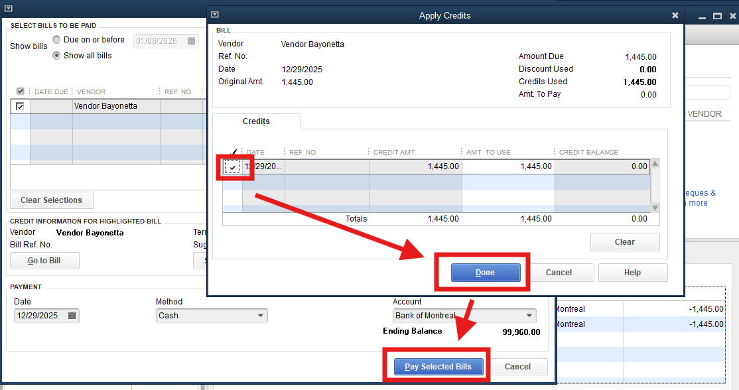Click the CREDIT AMT. column header
This screenshot has height=390, width=739.
pyautogui.click(x=395, y=153)
